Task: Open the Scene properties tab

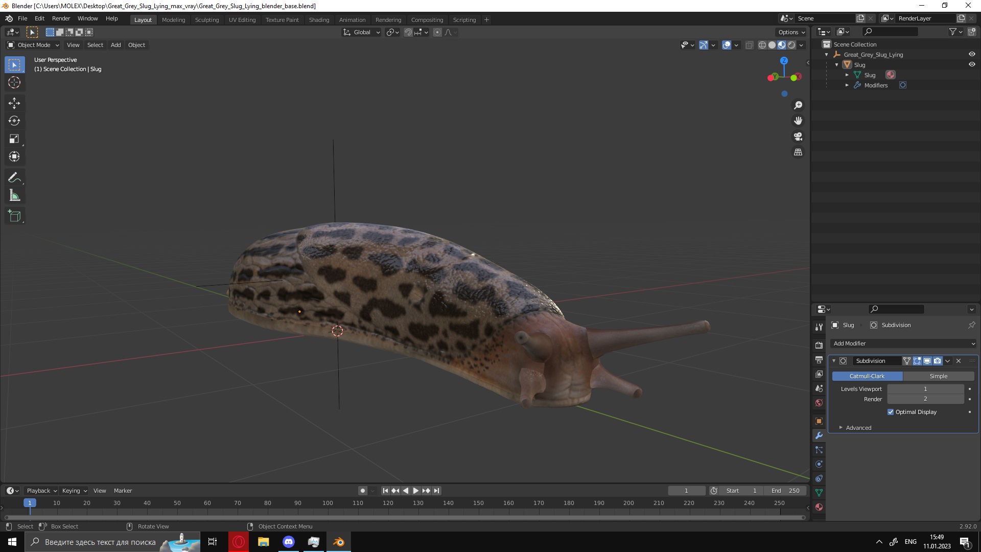Action: 819,388
